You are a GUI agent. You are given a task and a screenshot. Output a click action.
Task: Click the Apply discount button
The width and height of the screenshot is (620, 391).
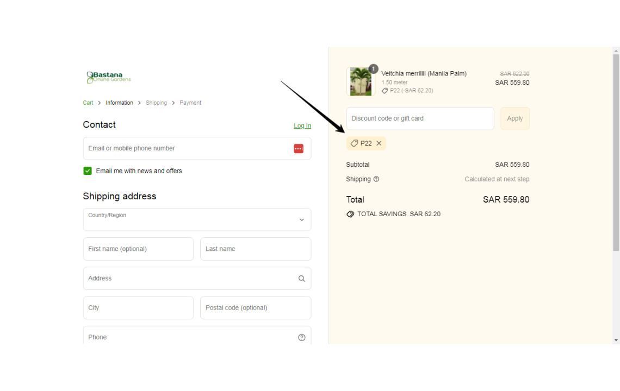click(x=515, y=118)
